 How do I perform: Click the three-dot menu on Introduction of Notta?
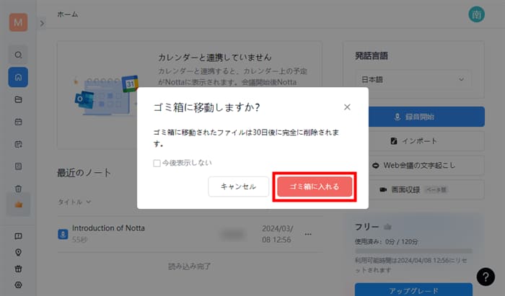[308, 233]
